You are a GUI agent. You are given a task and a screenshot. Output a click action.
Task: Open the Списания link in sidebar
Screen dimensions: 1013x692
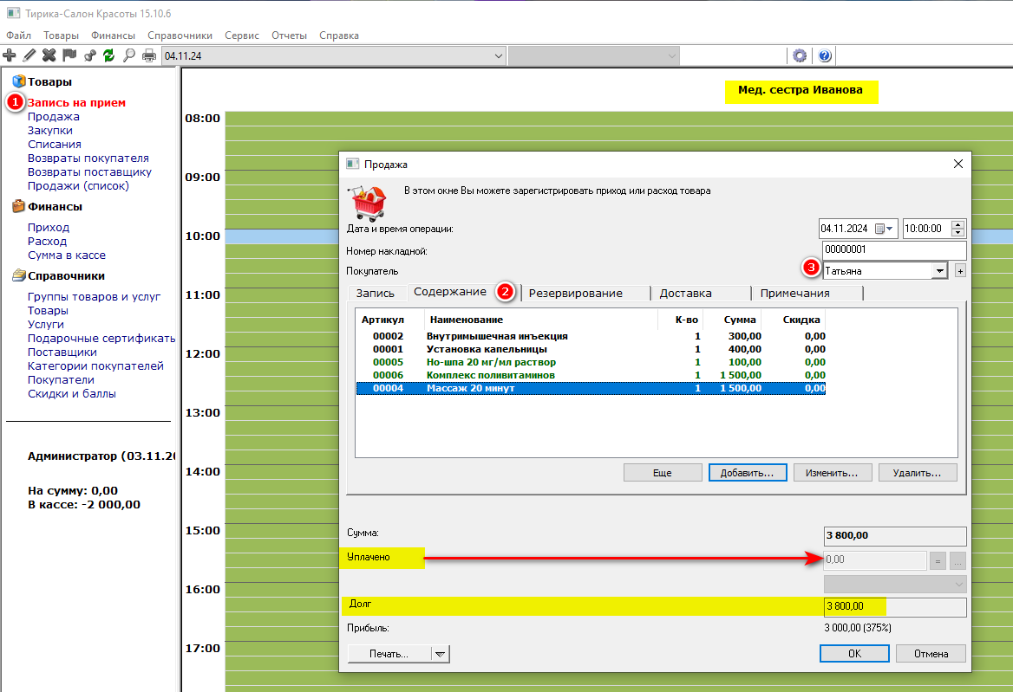tap(55, 145)
